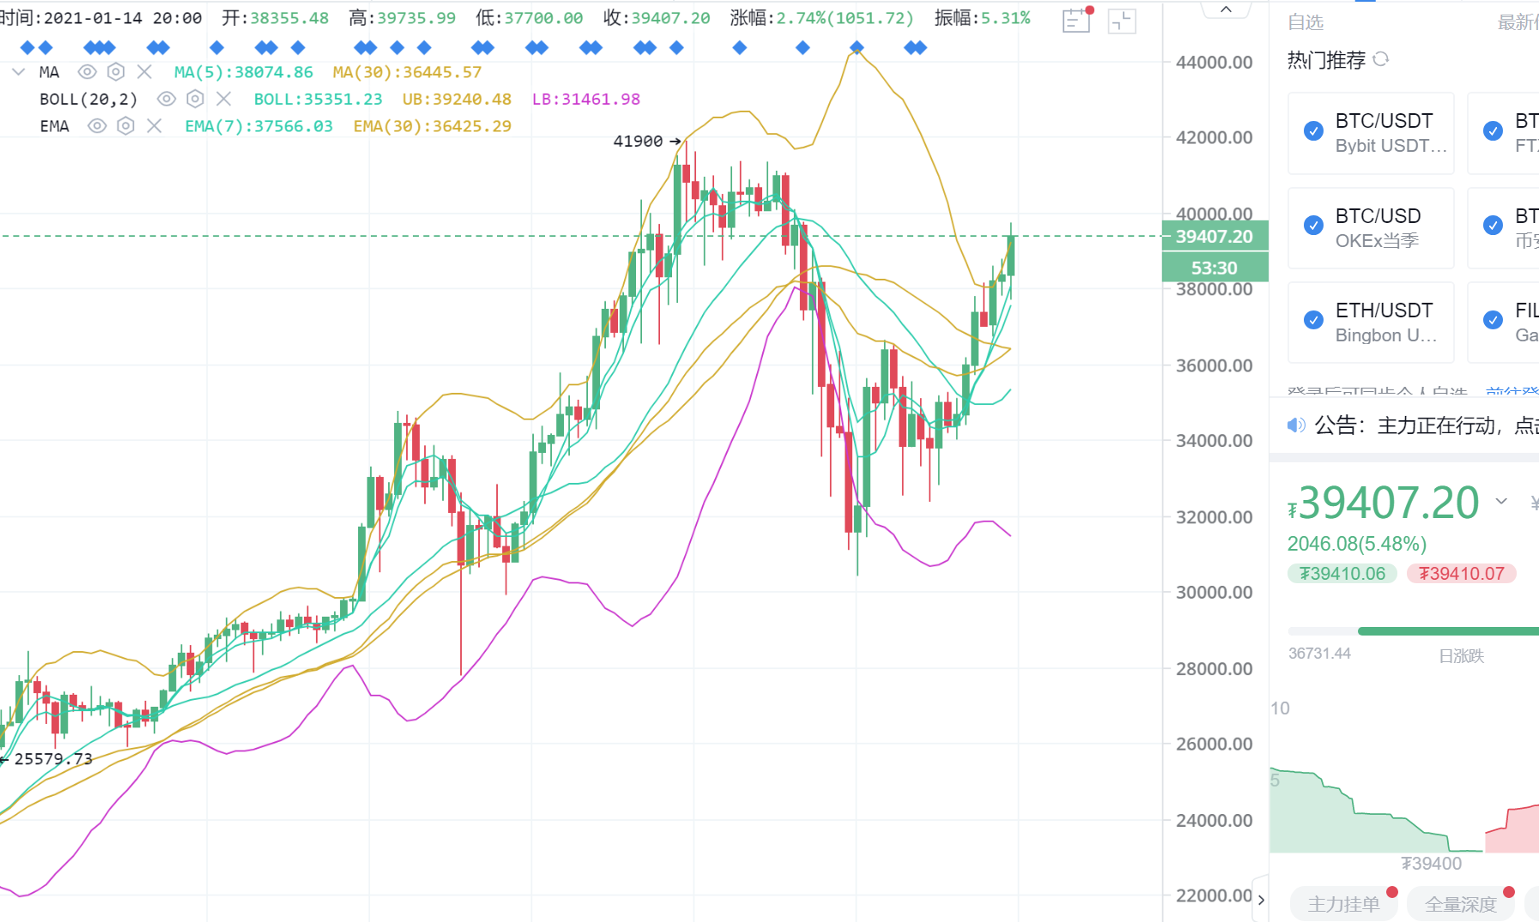Click the ₮39400 depth chart price label
This screenshot has width=1539, height=922.
tap(1431, 864)
